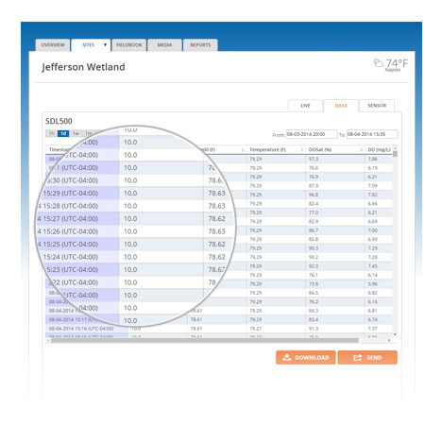The height and width of the screenshot is (425, 425).
Task: Open the From date picker field
Action: pyautogui.click(x=312, y=134)
